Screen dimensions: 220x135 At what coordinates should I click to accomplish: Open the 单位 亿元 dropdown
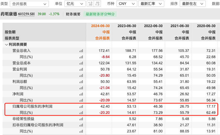[x=75, y=4]
